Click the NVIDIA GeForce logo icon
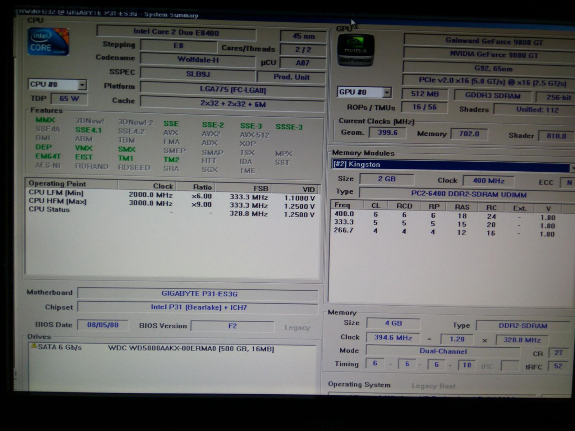This screenshot has width=575, height=431. (355, 50)
